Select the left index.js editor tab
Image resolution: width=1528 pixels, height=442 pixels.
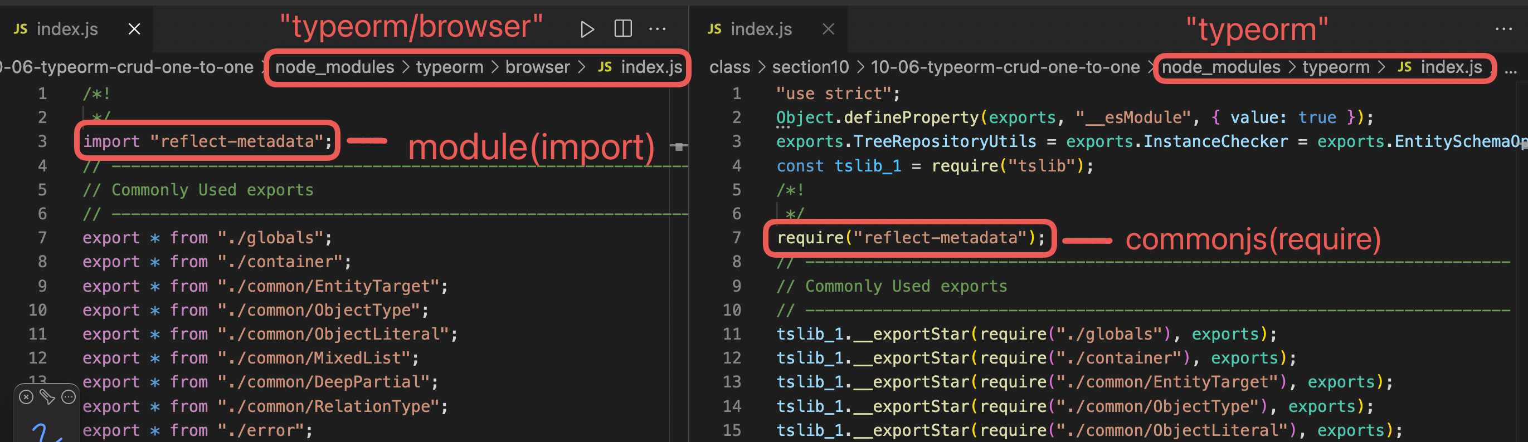[x=76, y=29]
